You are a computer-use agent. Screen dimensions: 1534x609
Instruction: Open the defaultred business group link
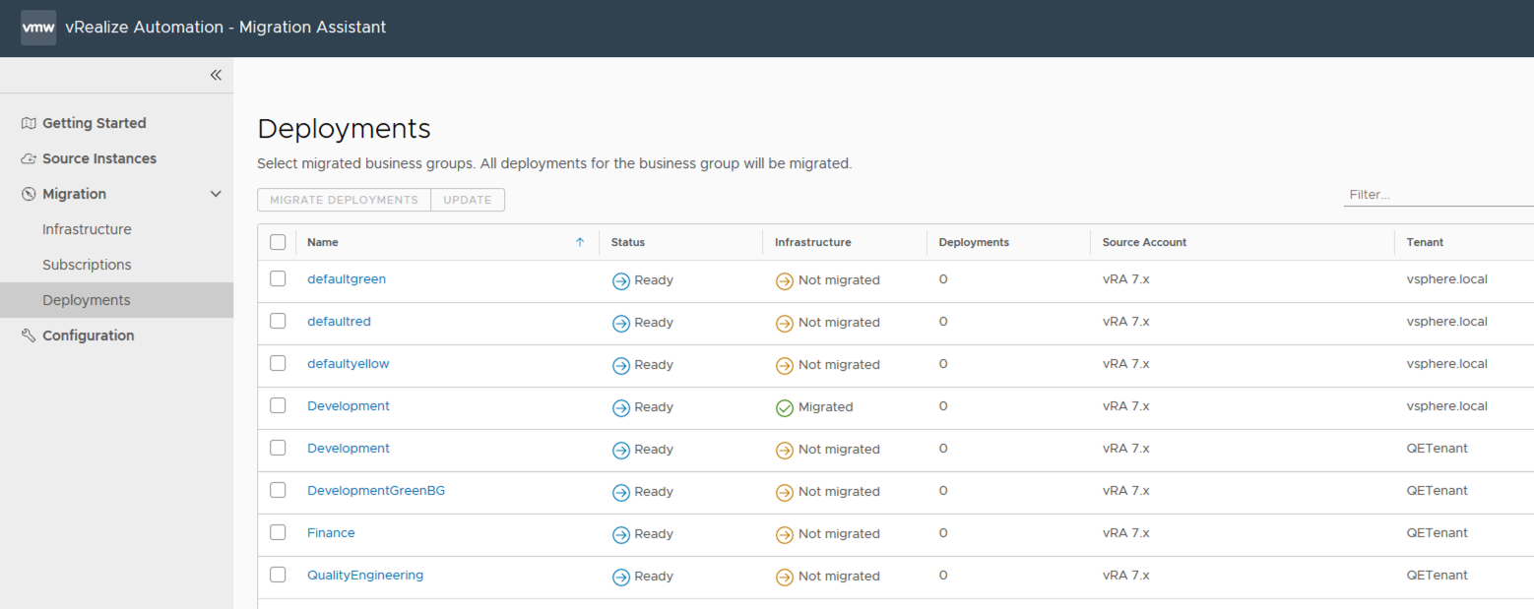pyautogui.click(x=339, y=321)
